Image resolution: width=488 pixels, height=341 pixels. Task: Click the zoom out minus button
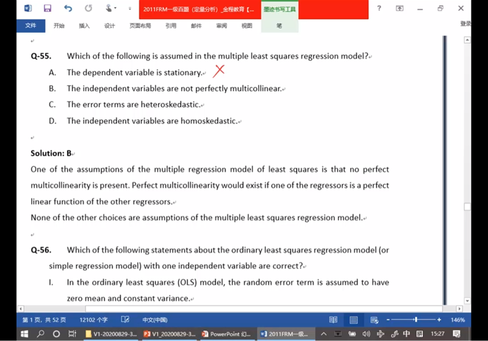[x=388, y=320]
